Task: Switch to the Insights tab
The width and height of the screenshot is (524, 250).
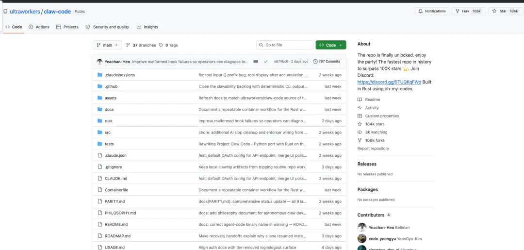Action: [x=147, y=27]
